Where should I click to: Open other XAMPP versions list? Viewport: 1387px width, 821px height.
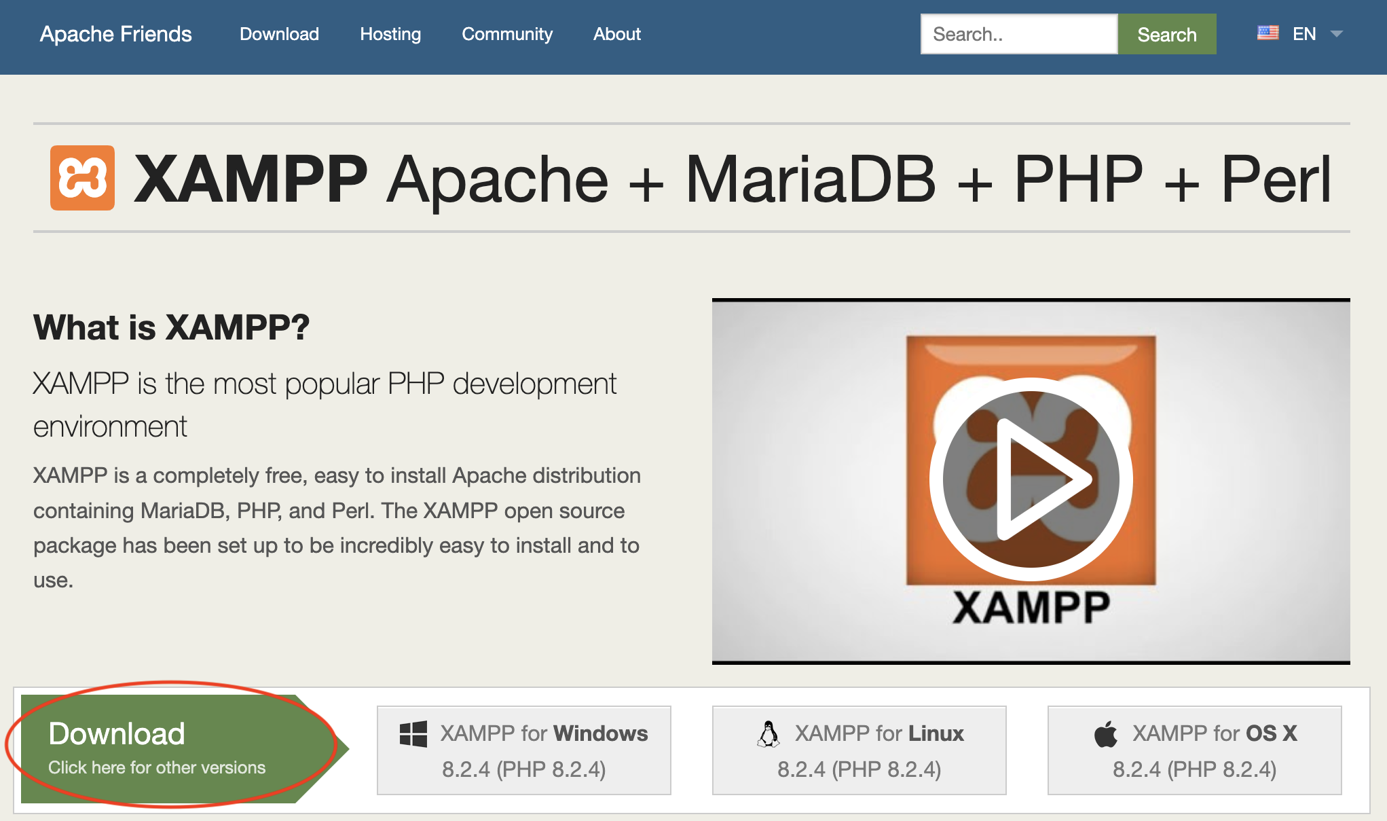point(157,767)
